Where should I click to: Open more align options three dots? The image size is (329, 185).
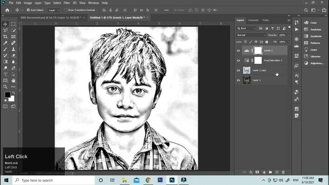pyautogui.click(x=167, y=10)
